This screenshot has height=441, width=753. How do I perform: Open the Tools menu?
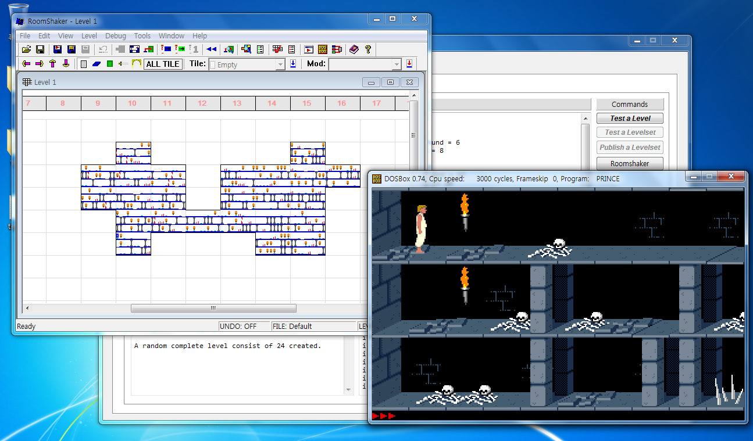coord(142,35)
